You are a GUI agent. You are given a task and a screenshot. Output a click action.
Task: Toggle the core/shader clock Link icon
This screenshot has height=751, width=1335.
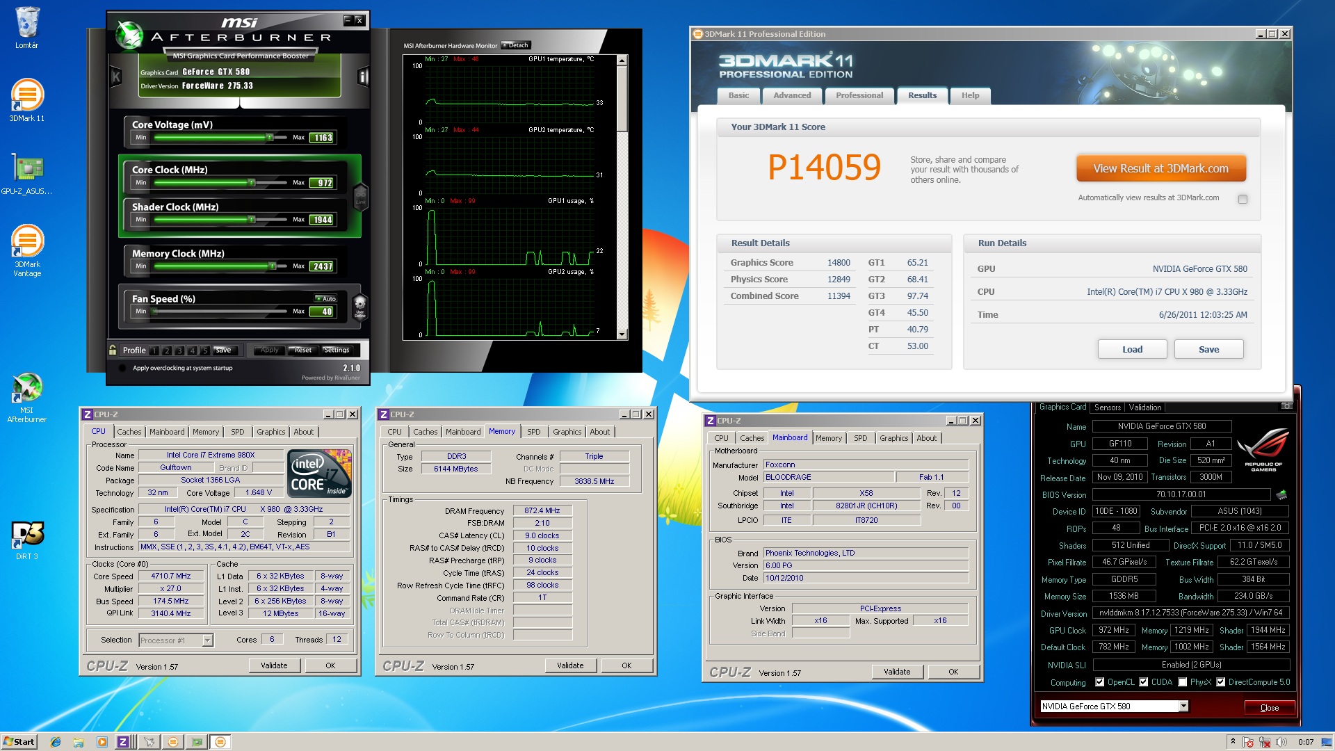[x=360, y=196]
